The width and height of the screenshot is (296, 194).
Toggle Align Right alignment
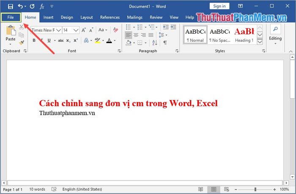[x=143, y=35]
